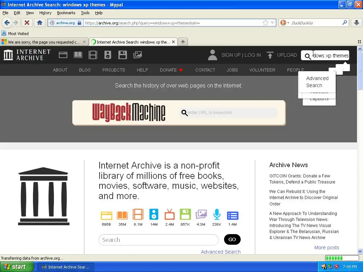Click the purple images icon 4.3M
Viewport: 363px width, 272px height.
(201, 214)
